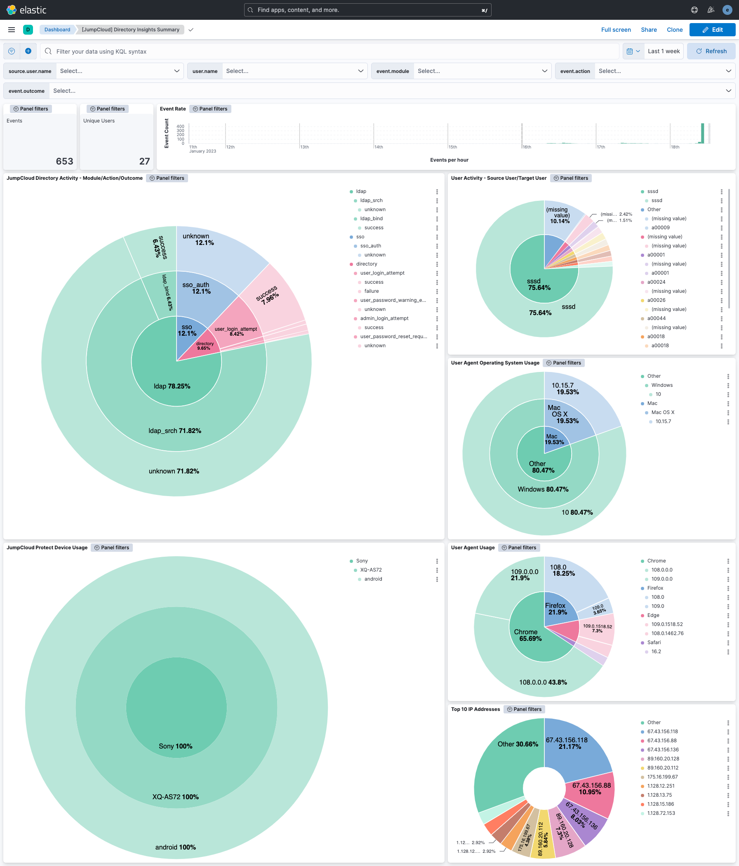Viewport: 739px width, 866px height.
Task: Click the checkmark icon next to the dashboard title
Action: click(191, 30)
